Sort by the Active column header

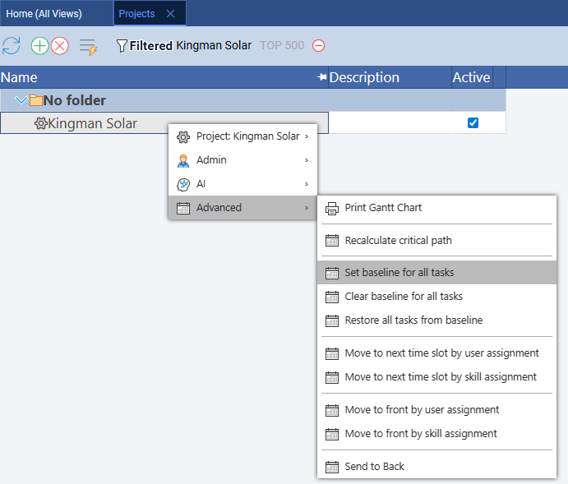[x=471, y=77]
